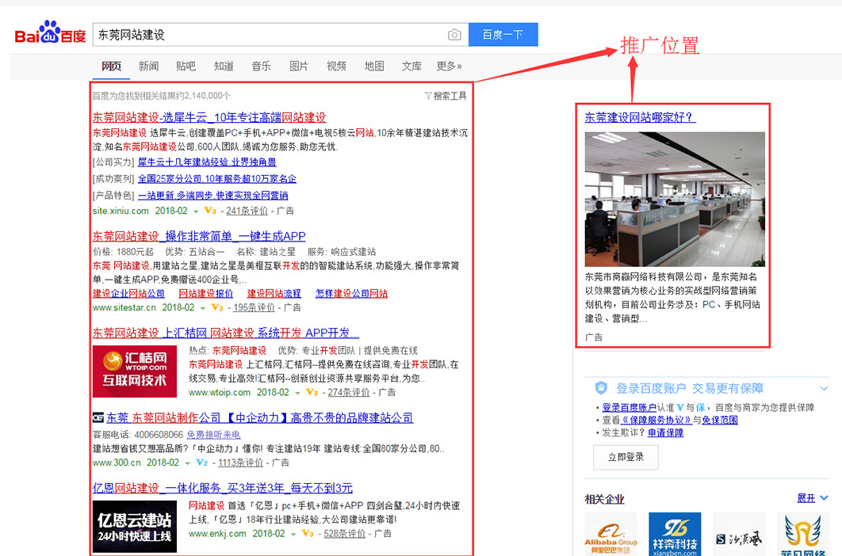Open 汇桔网 互联网技术 logo image
This screenshot has height=556, width=842.
134,371
